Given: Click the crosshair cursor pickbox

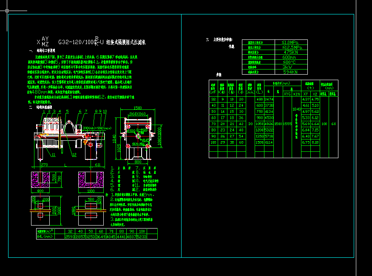Looking at the screenshot, I should [x=7, y=11].
